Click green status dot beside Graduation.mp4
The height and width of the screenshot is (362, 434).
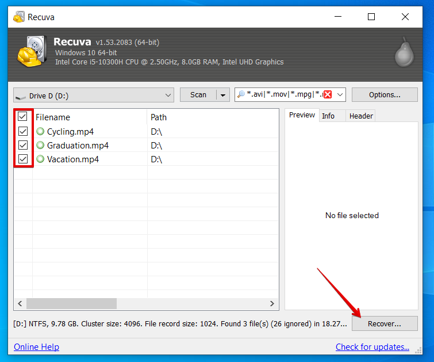[x=40, y=145]
